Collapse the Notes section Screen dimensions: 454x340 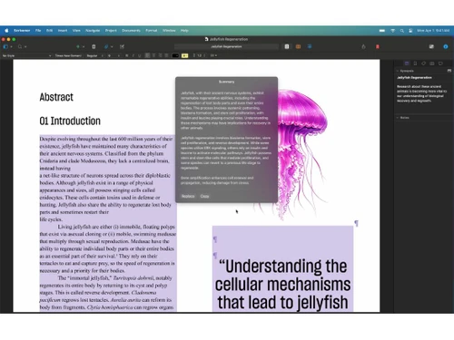pyautogui.click(x=398, y=118)
